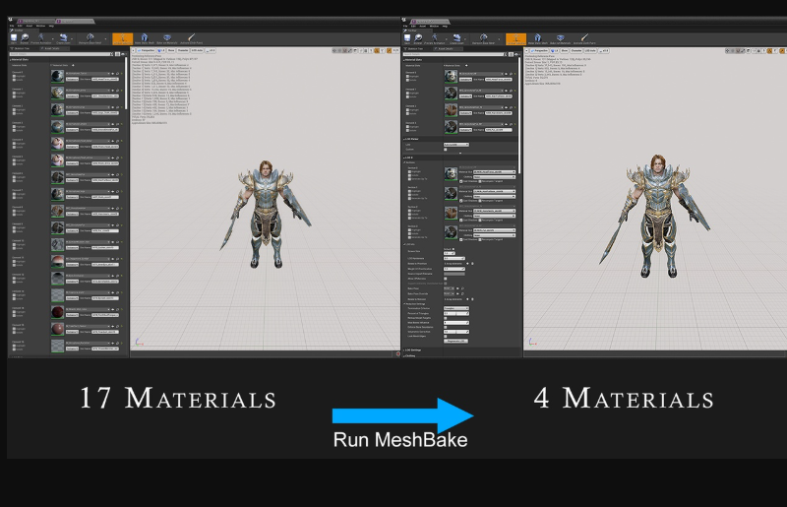Click Preview Animation icon in right editor
This screenshot has width=787, height=507.
click(x=435, y=37)
